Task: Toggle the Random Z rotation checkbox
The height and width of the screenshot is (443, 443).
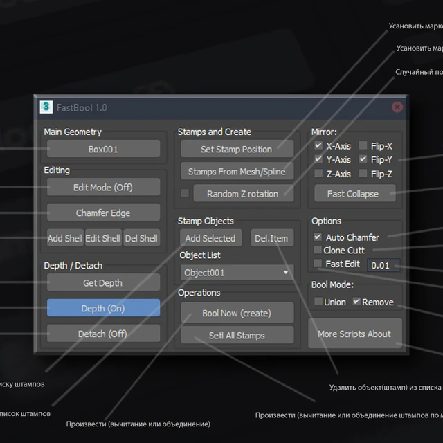Action: click(185, 193)
